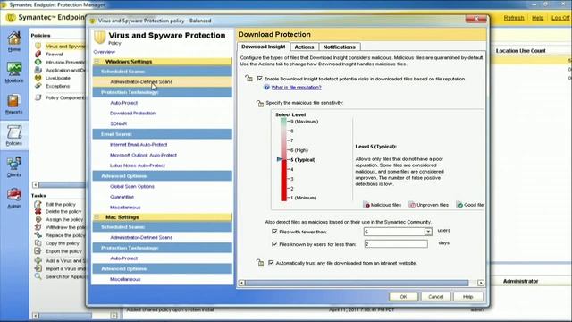Toggle Files known by users for less than checkbox
The width and height of the screenshot is (572, 322).
(x=274, y=243)
